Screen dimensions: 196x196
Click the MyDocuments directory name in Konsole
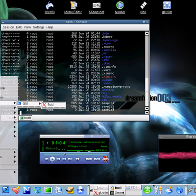coord(111,97)
